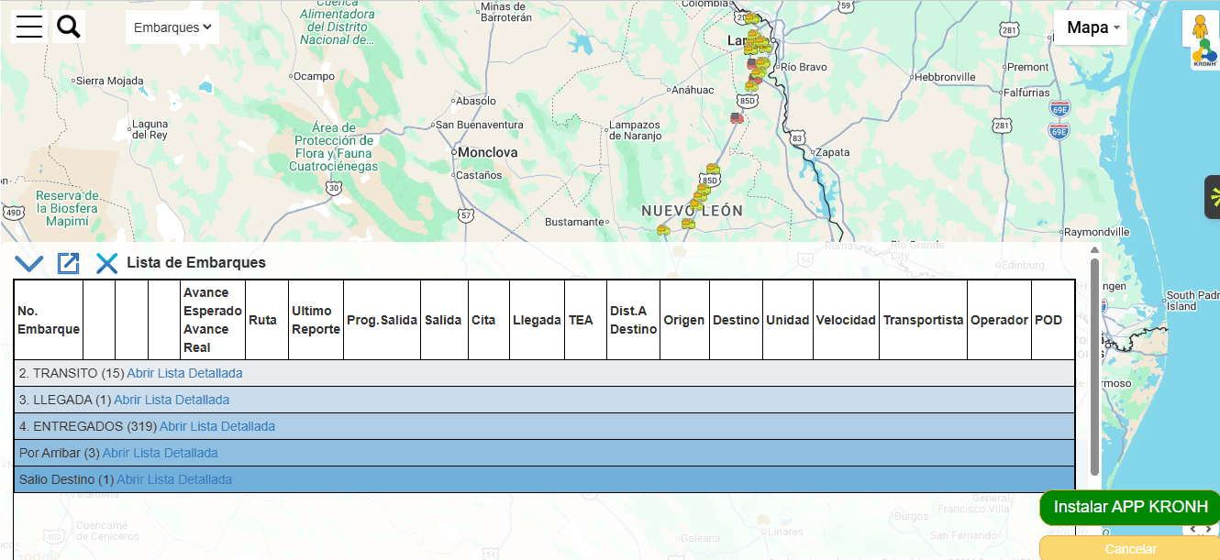
Task: Open the hamburger main menu
Action: click(x=29, y=27)
